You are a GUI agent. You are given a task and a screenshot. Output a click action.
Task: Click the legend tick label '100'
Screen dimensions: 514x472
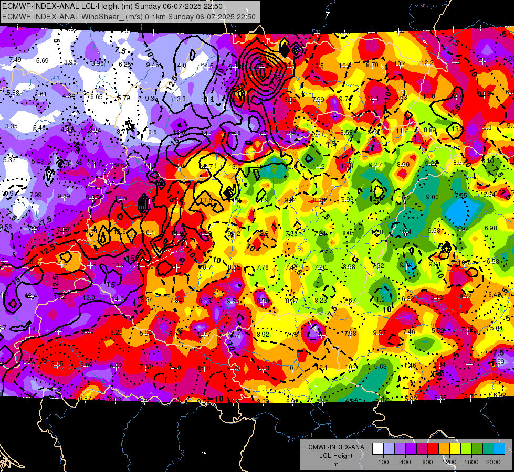pos(383,462)
